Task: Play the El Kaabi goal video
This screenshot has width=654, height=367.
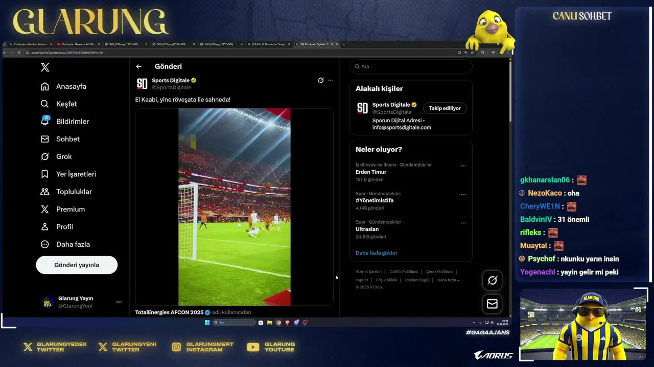Action: coord(235,207)
